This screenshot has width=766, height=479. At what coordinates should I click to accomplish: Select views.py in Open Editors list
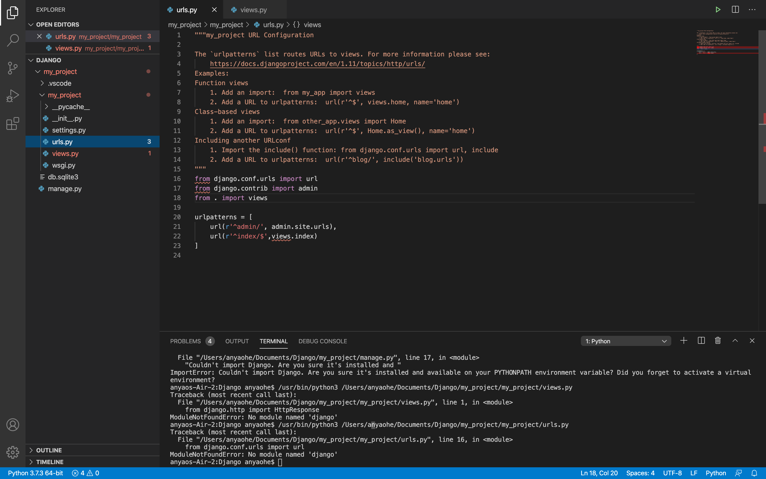point(93,48)
